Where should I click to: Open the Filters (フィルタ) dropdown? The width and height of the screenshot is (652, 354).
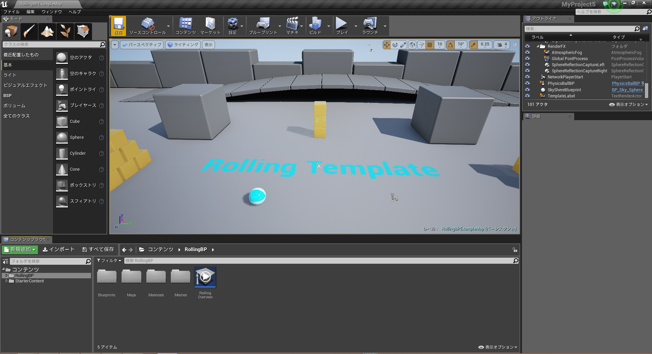(x=109, y=261)
